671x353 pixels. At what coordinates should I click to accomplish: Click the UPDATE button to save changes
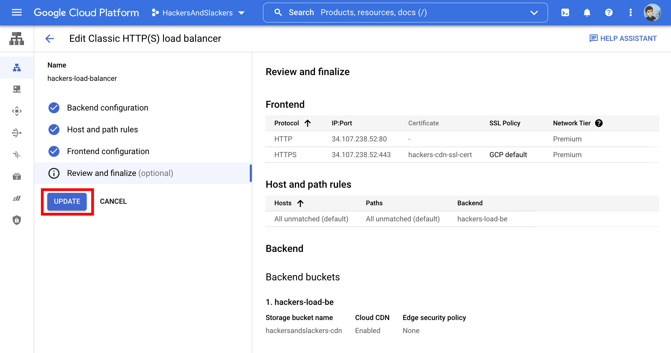click(67, 201)
